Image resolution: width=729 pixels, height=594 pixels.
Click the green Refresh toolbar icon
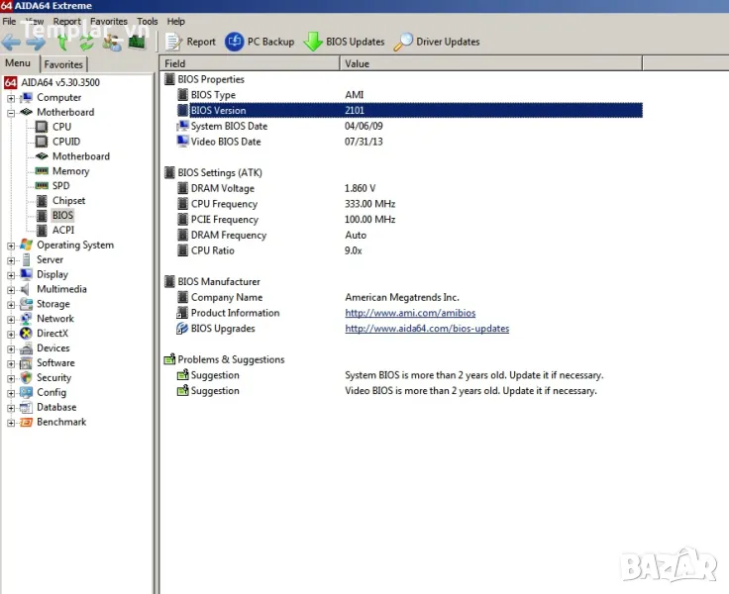86,42
